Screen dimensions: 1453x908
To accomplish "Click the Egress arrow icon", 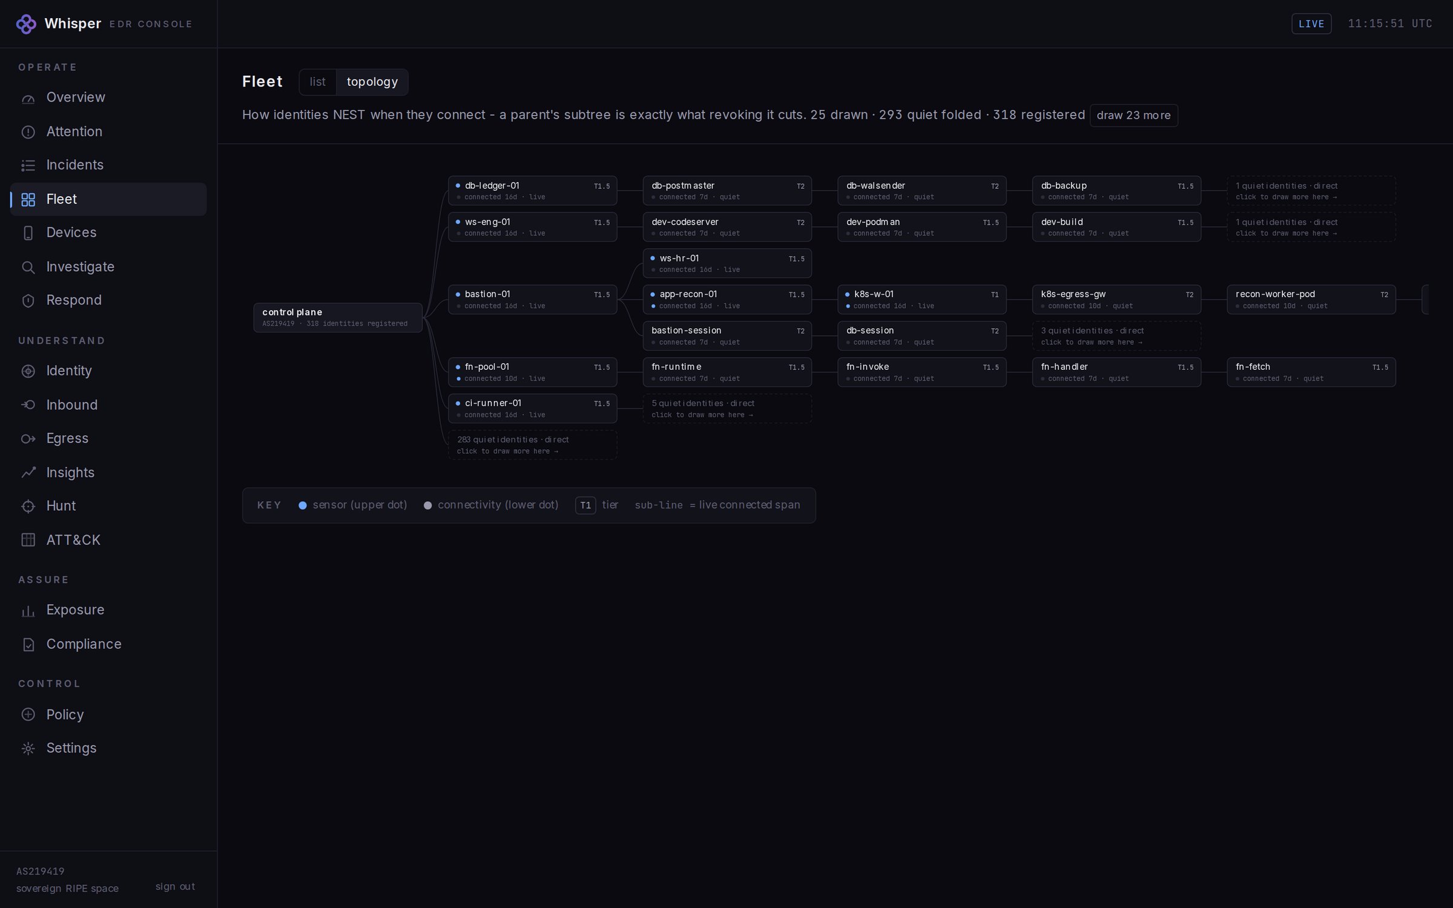I will tap(28, 439).
